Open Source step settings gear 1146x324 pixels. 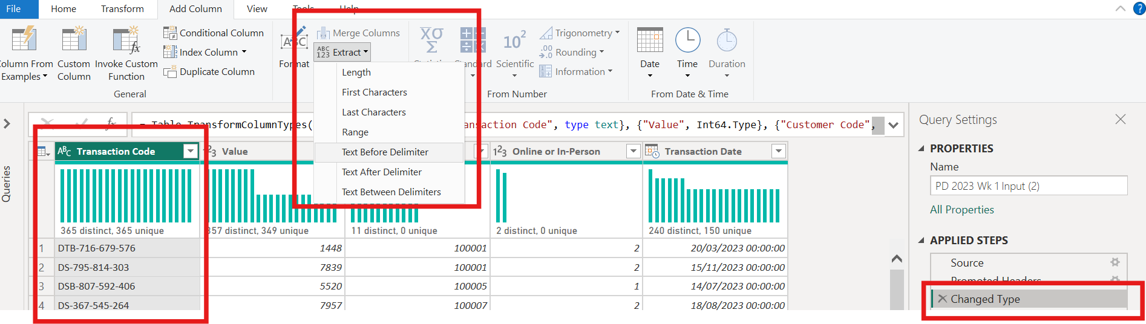[x=1115, y=262]
